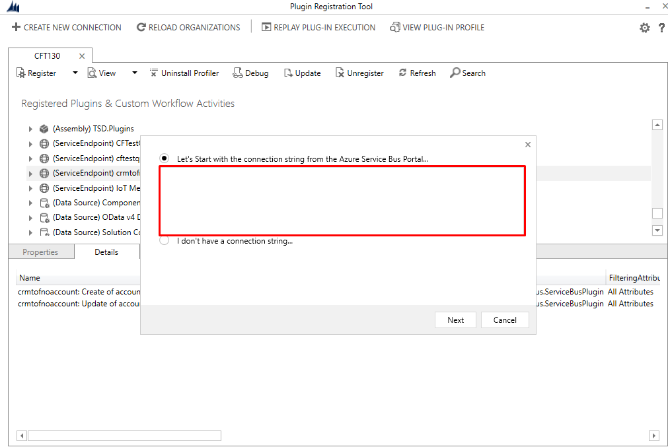Select the (Data Source) OData v4 tree label

click(x=96, y=217)
